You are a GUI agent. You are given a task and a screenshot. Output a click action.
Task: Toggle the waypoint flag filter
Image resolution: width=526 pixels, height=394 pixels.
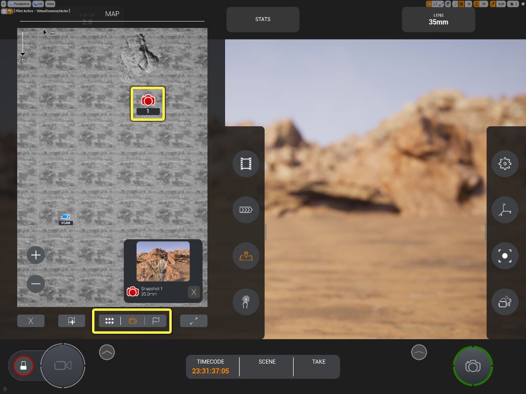point(156,321)
